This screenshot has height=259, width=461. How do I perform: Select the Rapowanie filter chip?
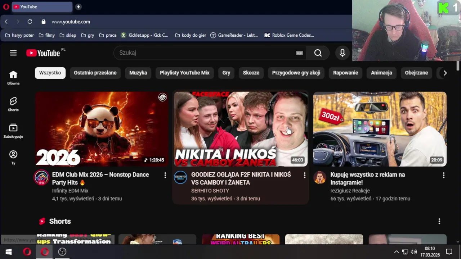click(345, 73)
